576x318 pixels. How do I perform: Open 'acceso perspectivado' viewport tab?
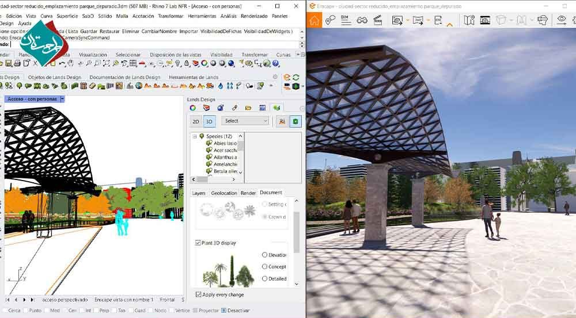coord(65,300)
